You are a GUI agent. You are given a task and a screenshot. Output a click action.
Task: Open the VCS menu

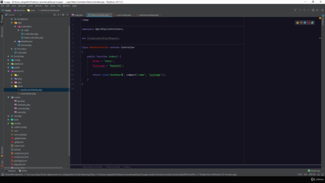(x=59, y=6)
